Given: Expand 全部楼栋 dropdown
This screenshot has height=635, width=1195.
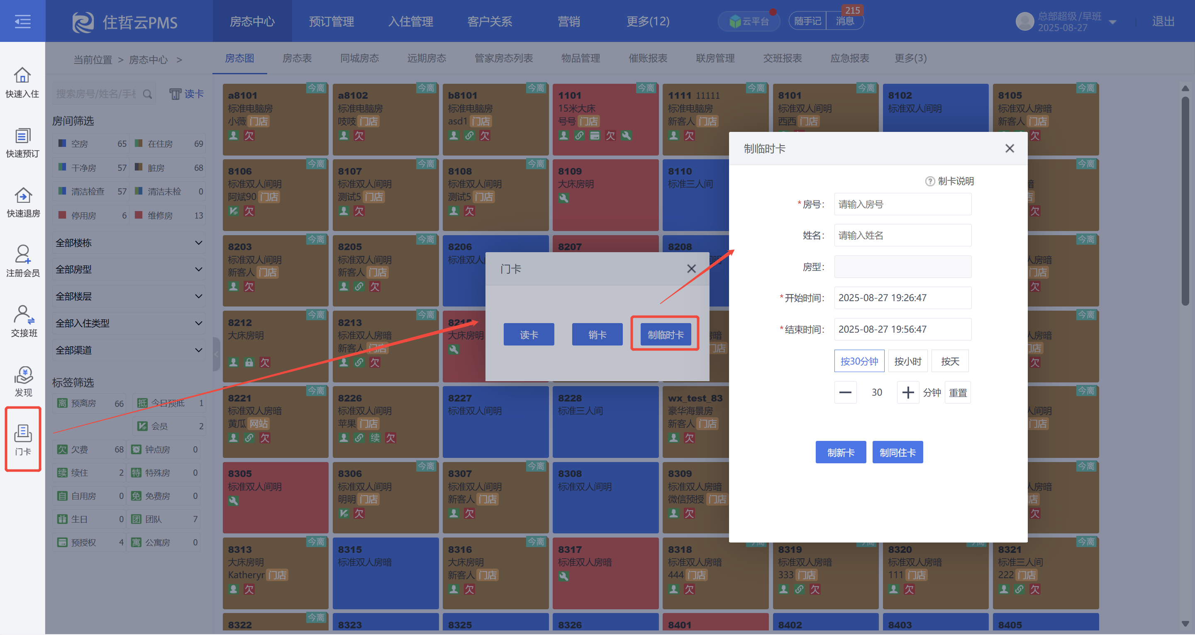Looking at the screenshot, I should (129, 243).
